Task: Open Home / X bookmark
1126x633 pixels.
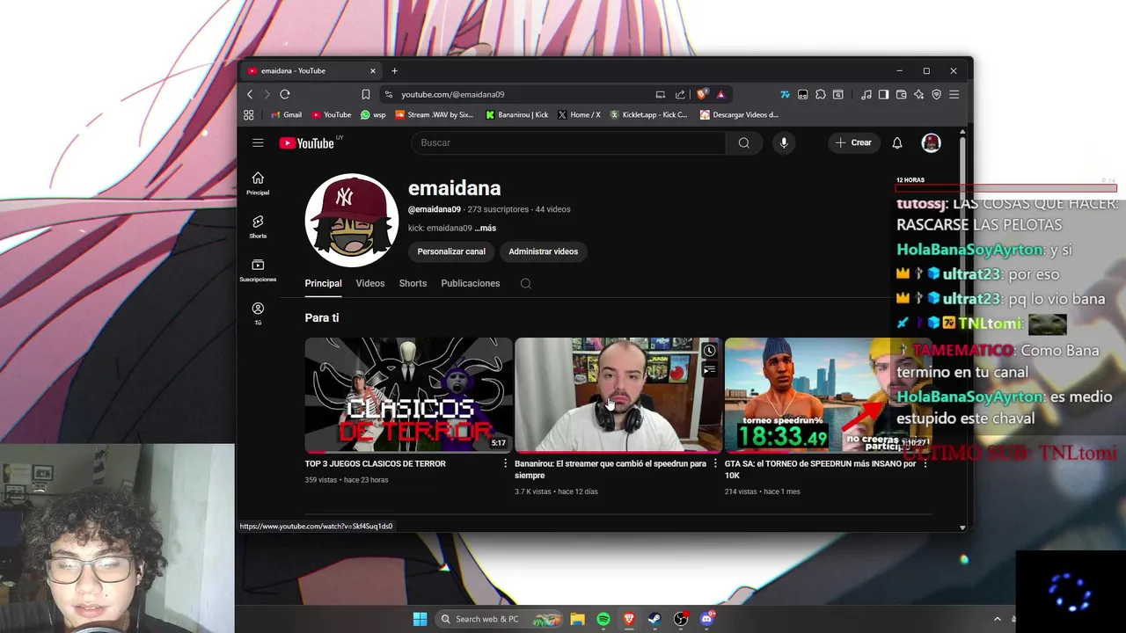Action: 579,114
